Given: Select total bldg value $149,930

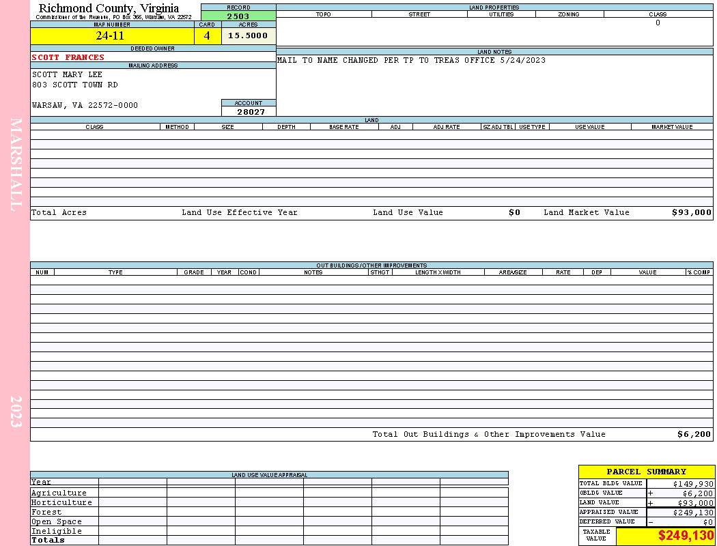Looking at the screenshot, I should pos(693,484).
